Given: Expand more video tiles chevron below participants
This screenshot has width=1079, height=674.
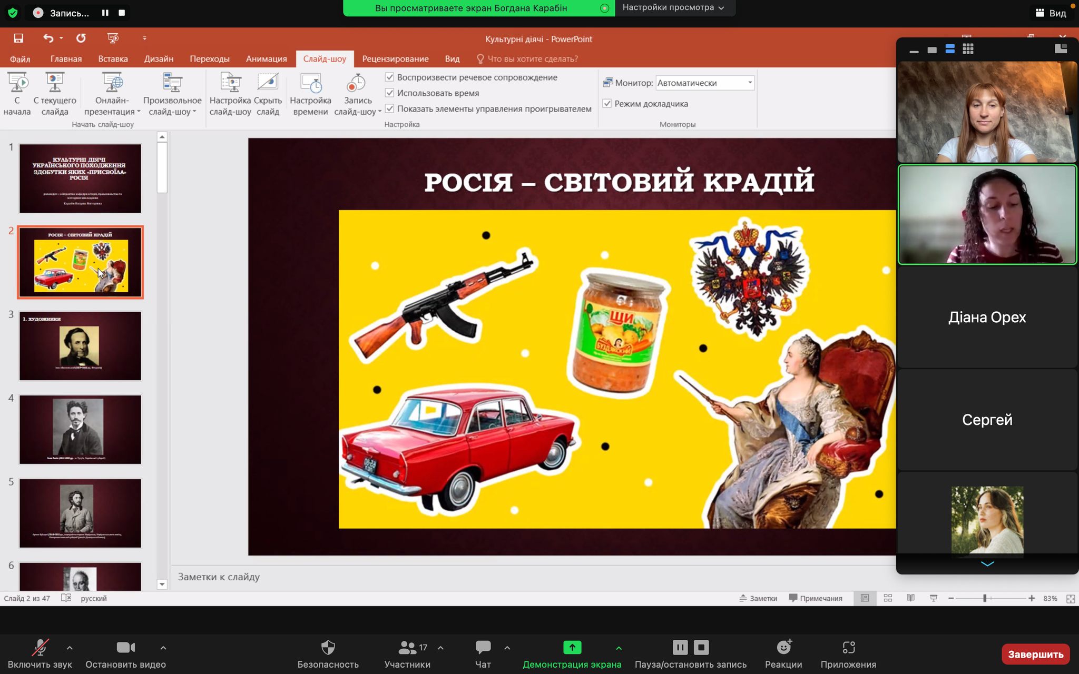Looking at the screenshot, I should pos(987,564).
